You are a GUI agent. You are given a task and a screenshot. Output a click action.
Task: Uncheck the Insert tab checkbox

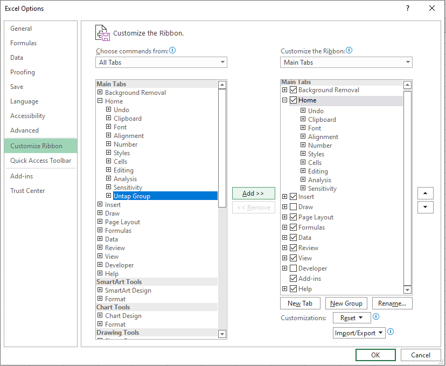(293, 197)
